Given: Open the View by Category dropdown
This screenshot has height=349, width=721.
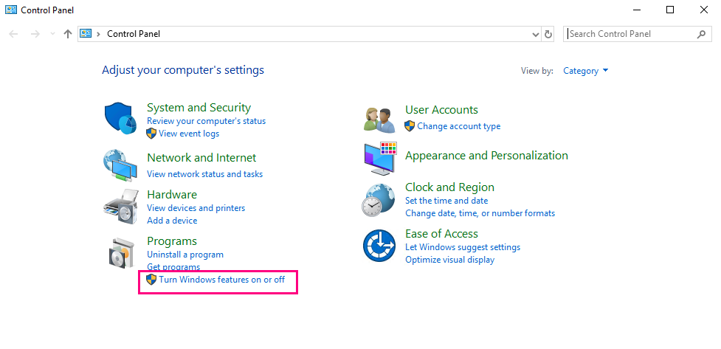Looking at the screenshot, I should (x=585, y=71).
